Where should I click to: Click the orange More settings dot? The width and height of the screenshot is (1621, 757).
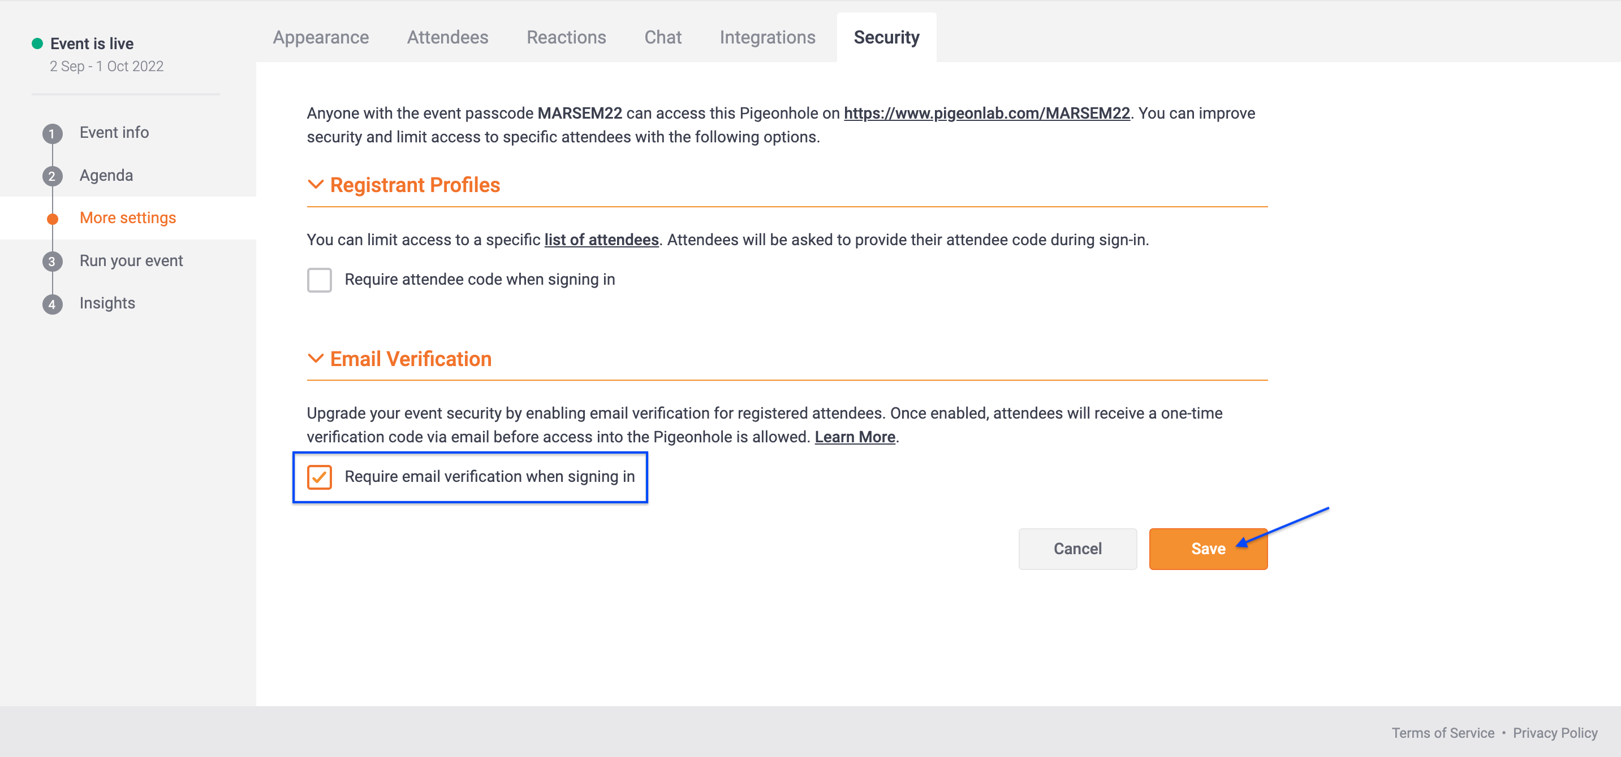[53, 219]
